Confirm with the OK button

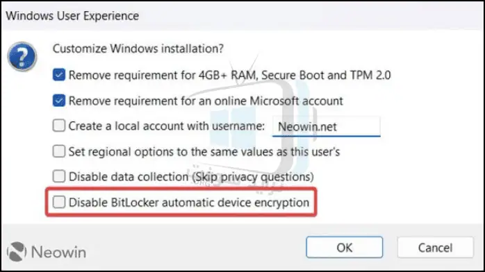tap(344, 247)
